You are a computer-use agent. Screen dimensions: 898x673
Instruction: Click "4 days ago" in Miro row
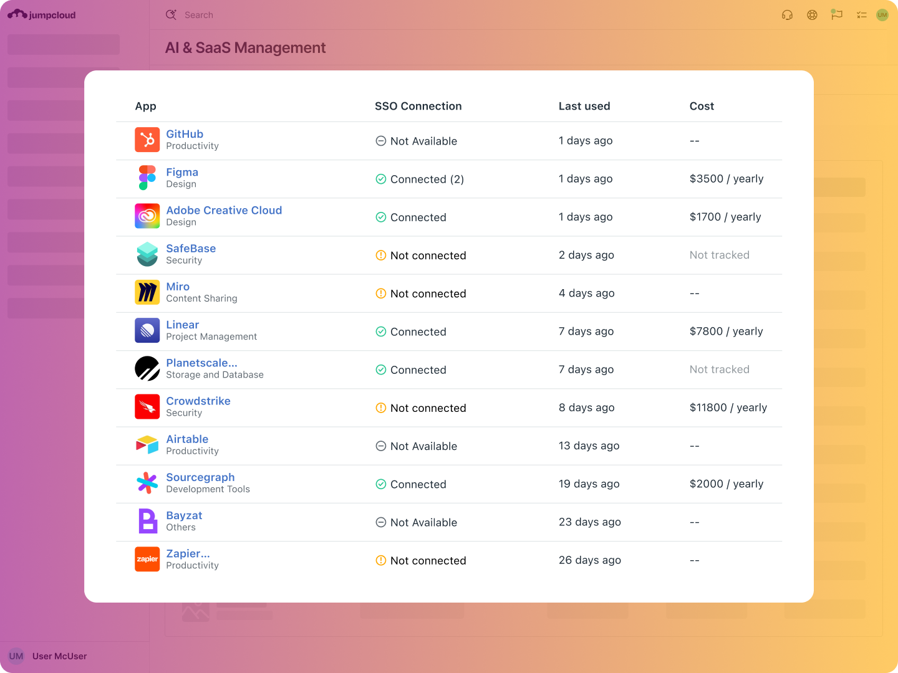[587, 293]
